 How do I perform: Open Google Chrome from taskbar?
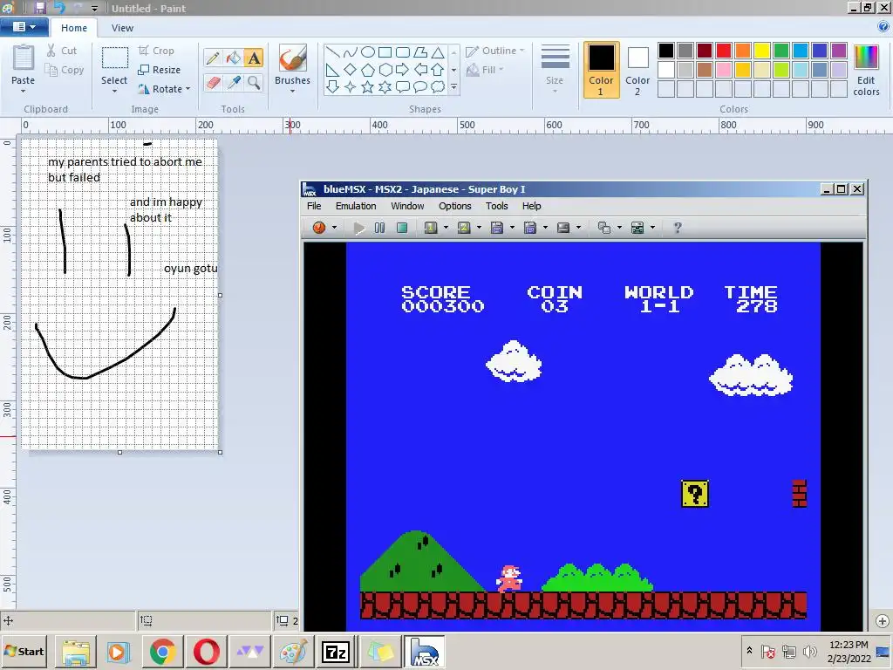(x=163, y=652)
